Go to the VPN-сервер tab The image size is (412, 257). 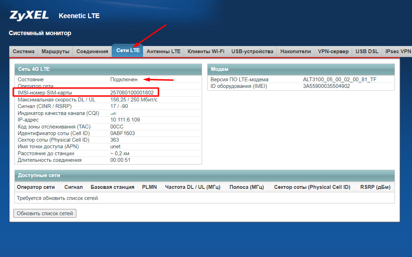tap(333, 51)
